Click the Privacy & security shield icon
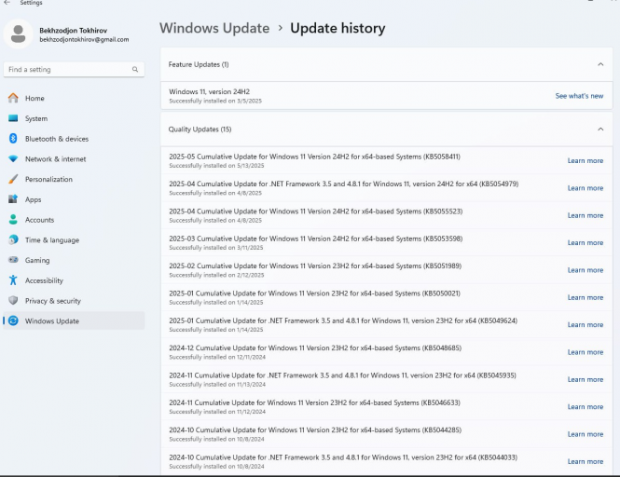 (x=13, y=300)
